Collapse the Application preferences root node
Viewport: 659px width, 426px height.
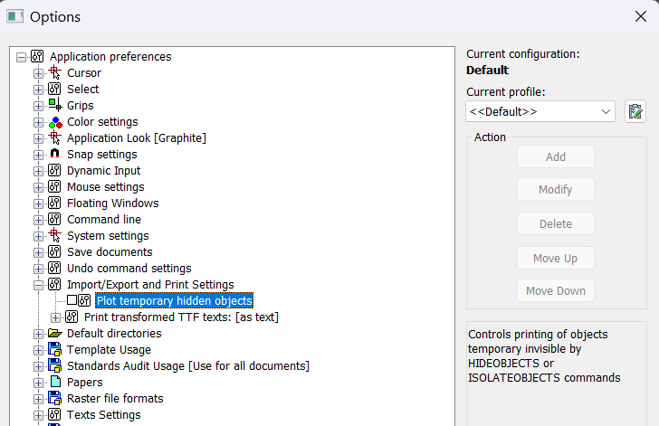pos(21,57)
